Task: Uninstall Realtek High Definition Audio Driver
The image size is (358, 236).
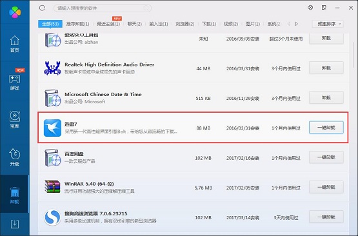Action: [326, 68]
